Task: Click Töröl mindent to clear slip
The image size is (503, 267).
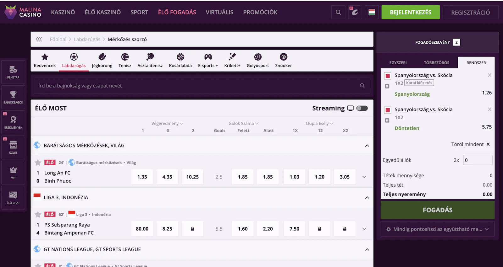Action: coord(470,144)
